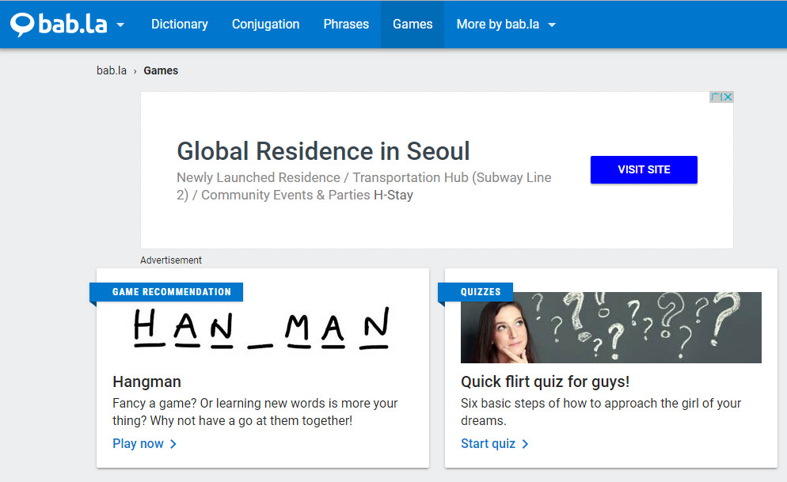This screenshot has width=787, height=482.
Task: Click the bab.la speech bubble logo
Action: point(22,25)
